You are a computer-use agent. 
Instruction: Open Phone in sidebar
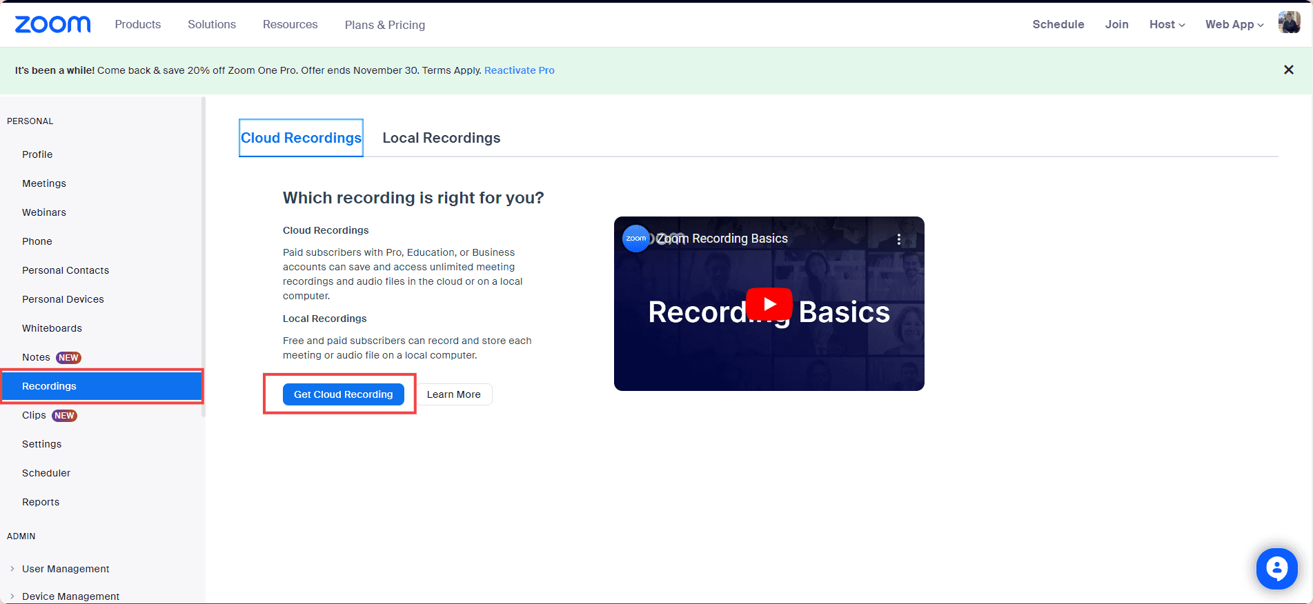pyautogui.click(x=37, y=241)
